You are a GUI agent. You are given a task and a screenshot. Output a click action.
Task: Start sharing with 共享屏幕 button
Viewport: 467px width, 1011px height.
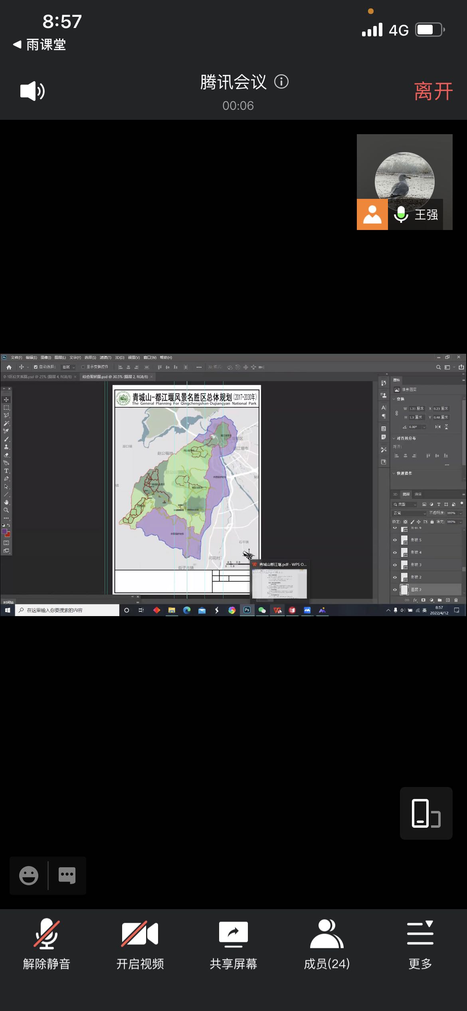click(x=234, y=944)
